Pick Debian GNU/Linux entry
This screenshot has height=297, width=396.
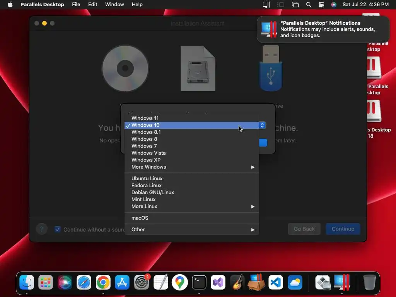pyautogui.click(x=192, y=193)
